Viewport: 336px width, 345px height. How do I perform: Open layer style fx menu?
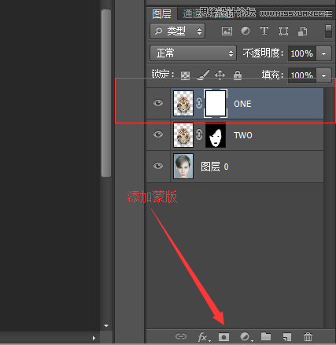pos(204,337)
